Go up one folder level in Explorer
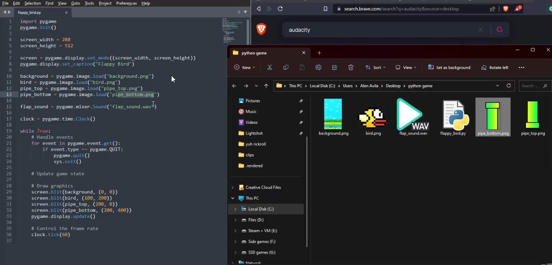The height and width of the screenshot is (265, 552). [266, 86]
